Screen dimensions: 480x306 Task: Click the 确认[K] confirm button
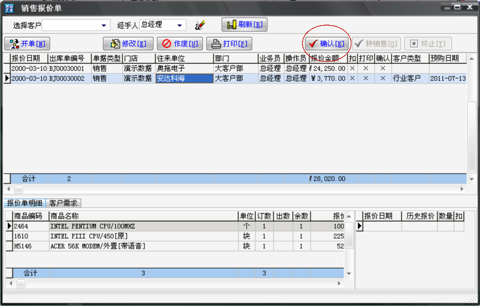[x=327, y=43]
